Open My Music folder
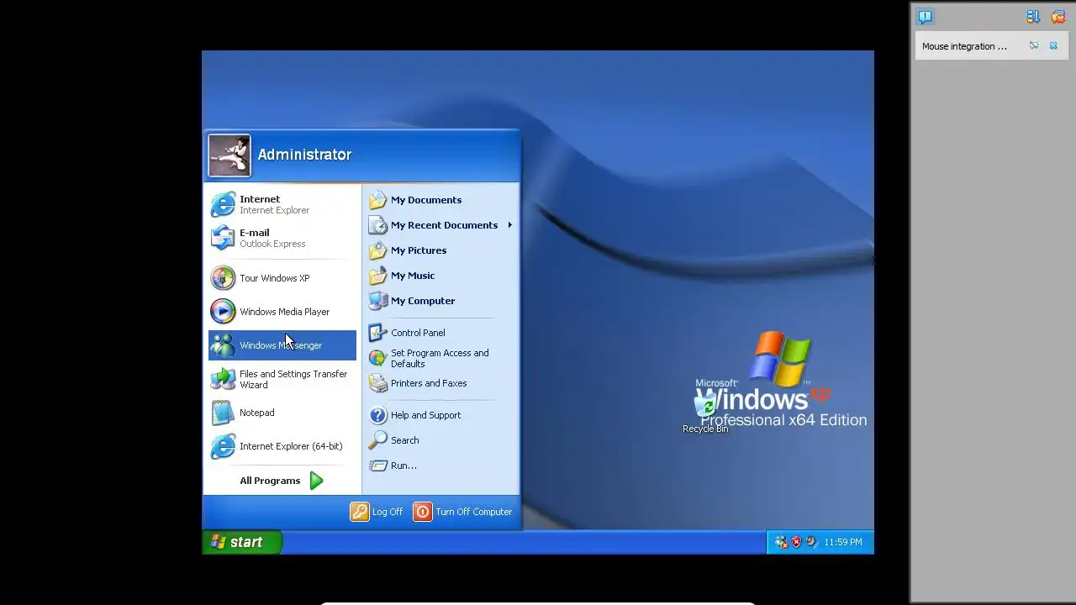The image size is (1076, 605). 440,276
